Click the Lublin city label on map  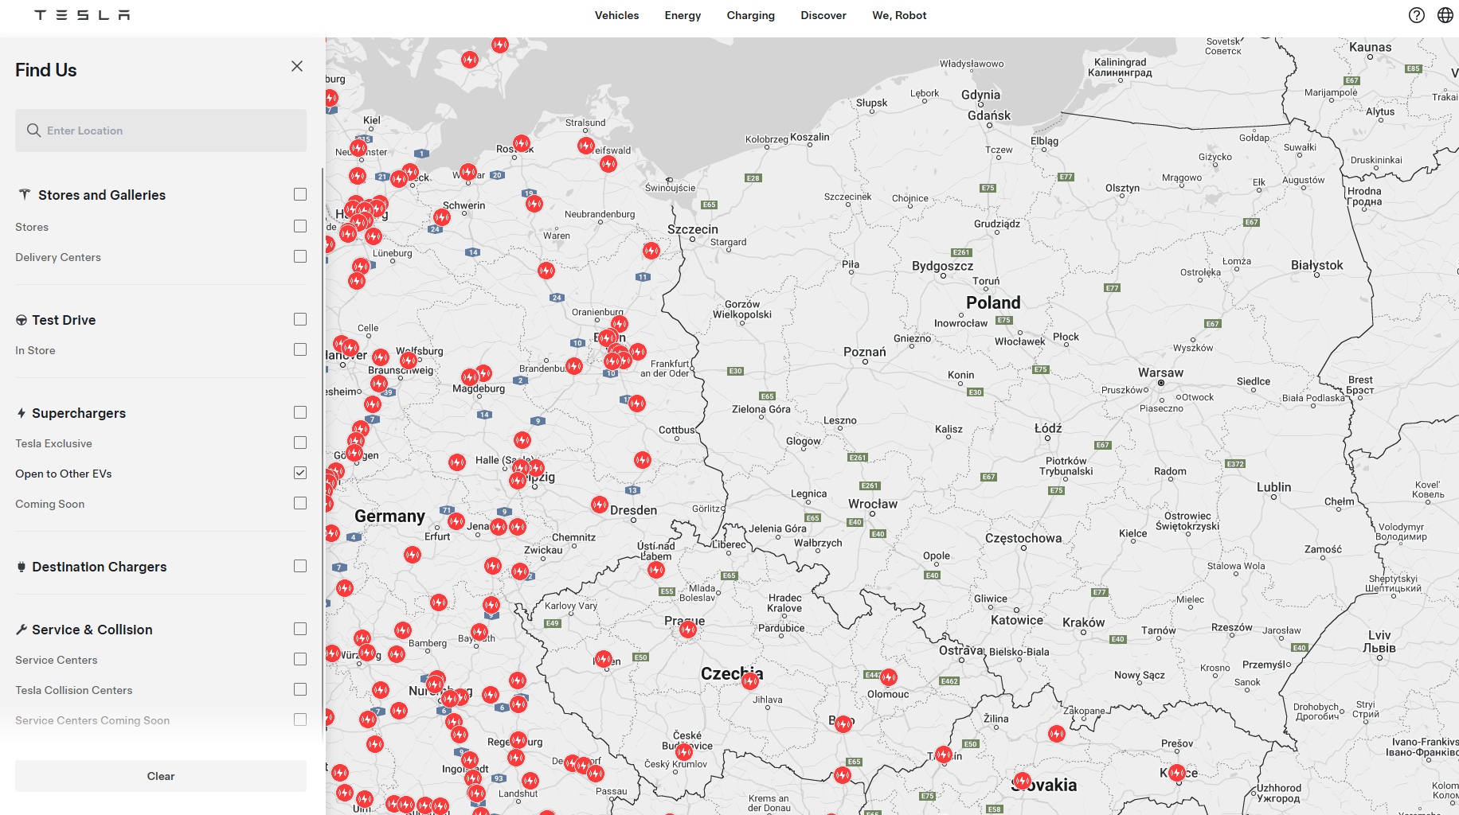click(x=1274, y=487)
